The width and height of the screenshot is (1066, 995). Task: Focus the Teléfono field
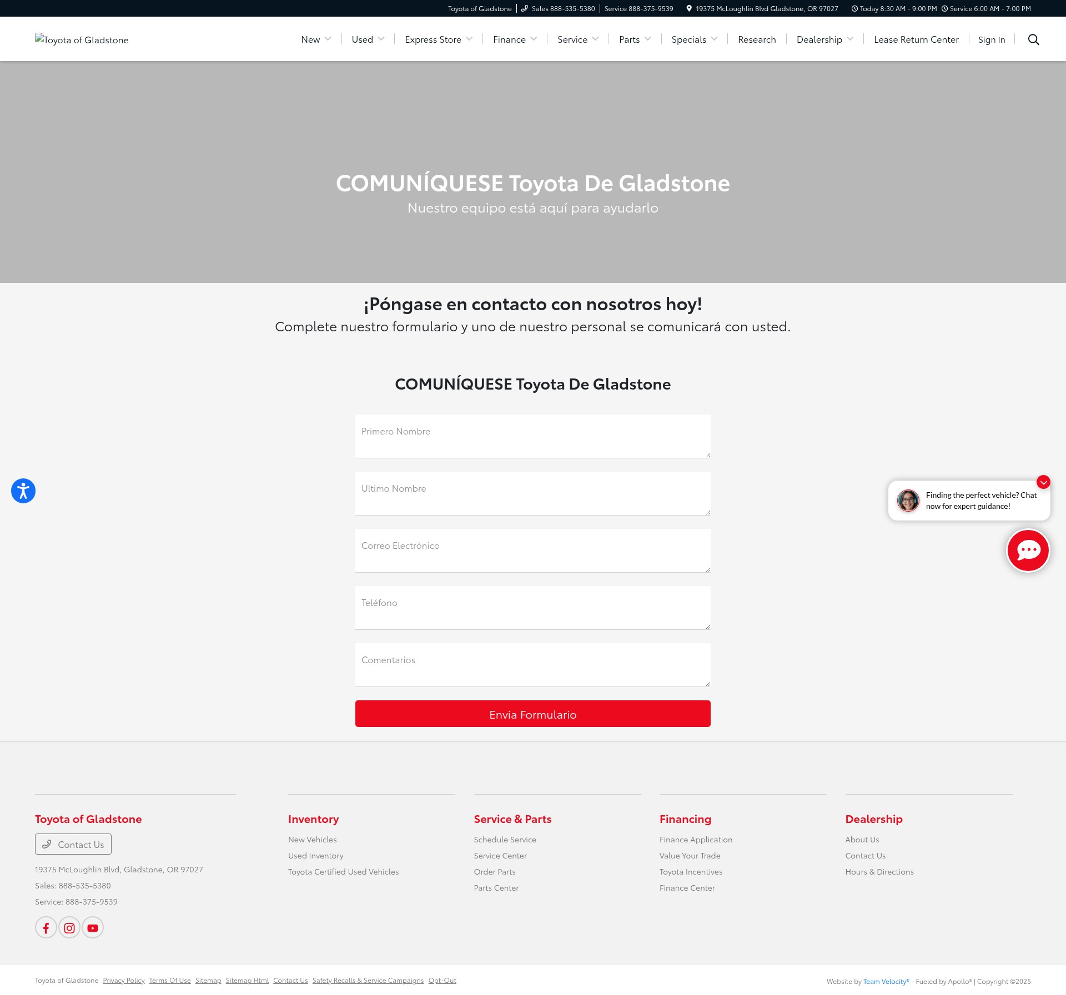tap(533, 608)
